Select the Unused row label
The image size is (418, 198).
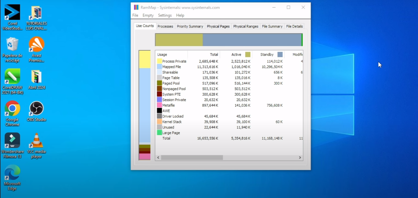pyautogui.click(x=168, y=127)
